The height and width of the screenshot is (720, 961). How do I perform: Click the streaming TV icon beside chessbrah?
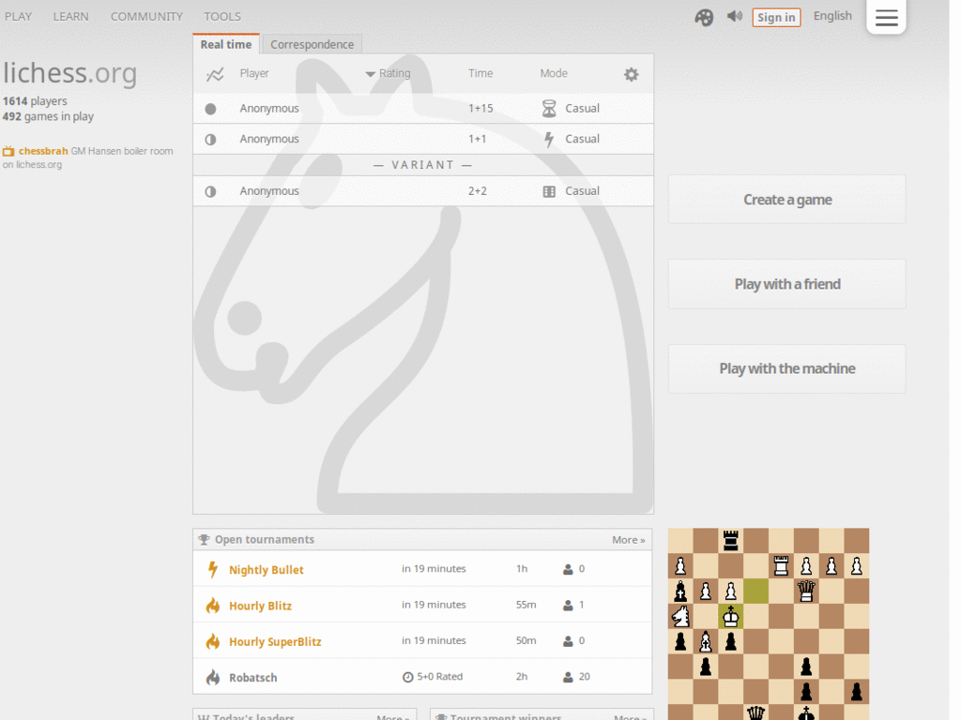click(x=8, y=151)
